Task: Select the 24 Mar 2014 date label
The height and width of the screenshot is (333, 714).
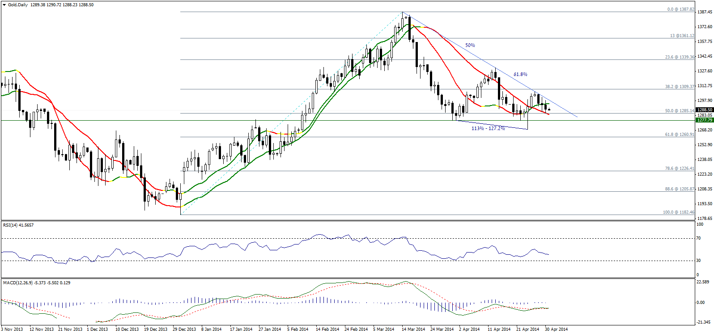Action: tap(442, 329)
